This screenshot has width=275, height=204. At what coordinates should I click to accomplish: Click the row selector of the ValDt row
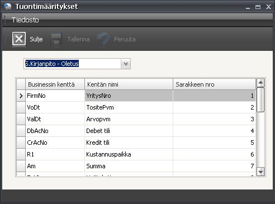click(21, 119)
